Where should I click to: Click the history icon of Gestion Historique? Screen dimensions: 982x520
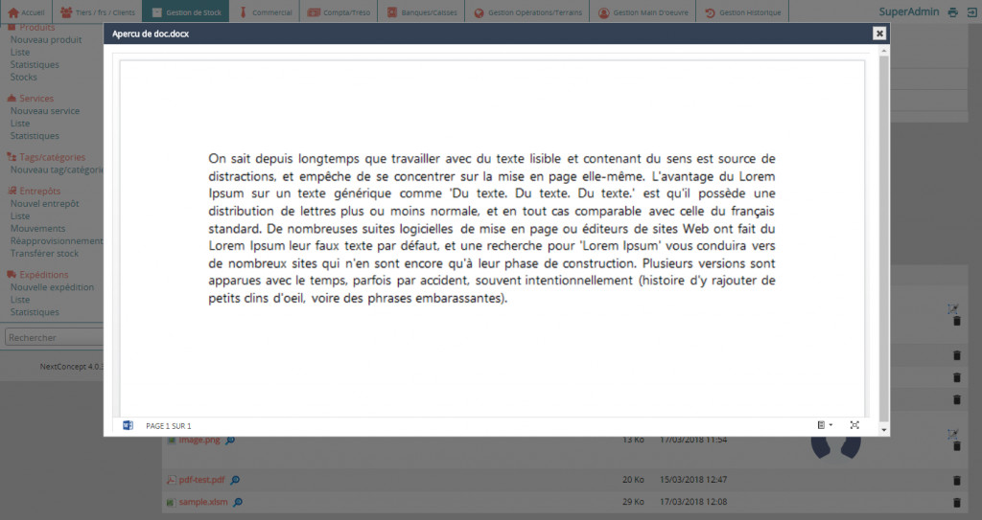coord(710,12)
